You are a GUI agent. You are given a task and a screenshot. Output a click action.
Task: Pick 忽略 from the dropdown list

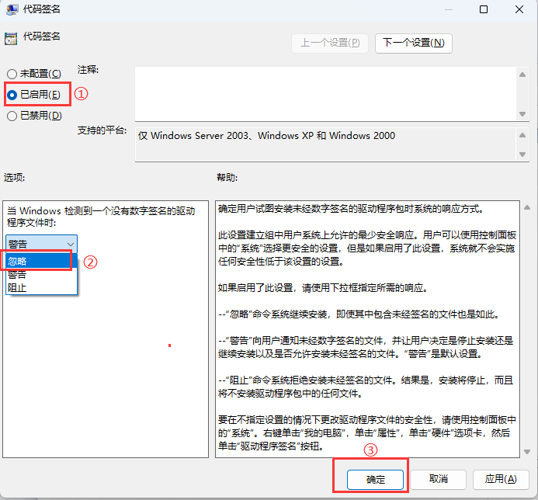(x=39, y=261)
